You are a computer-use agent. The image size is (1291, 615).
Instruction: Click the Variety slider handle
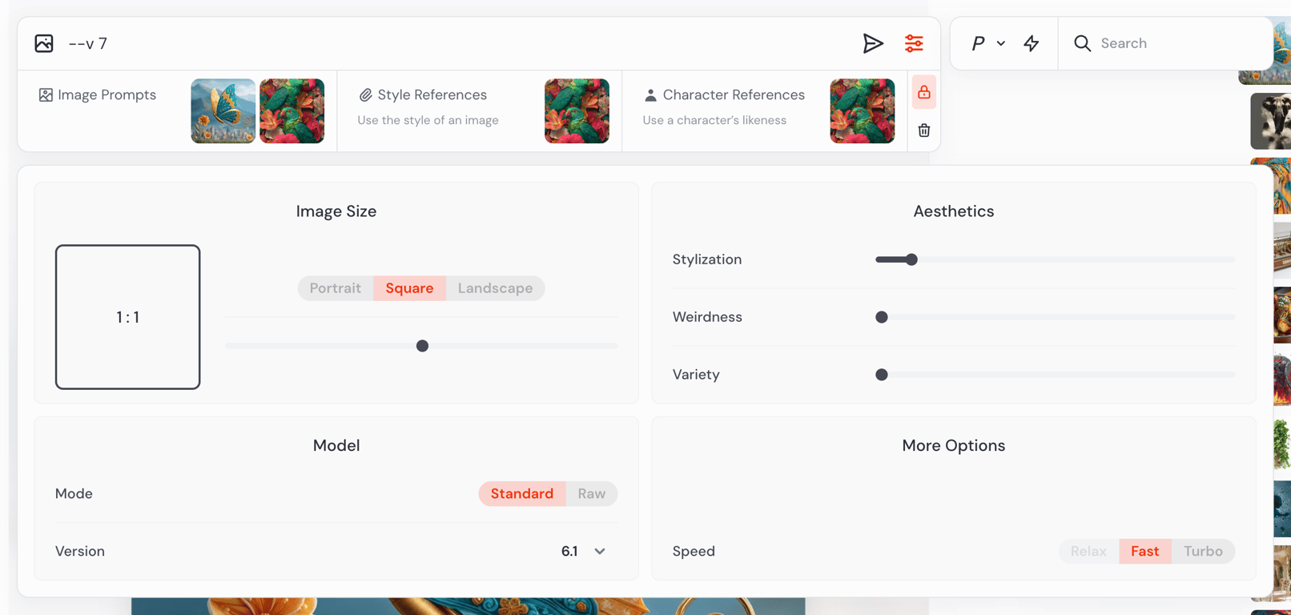tap(882, 375)
